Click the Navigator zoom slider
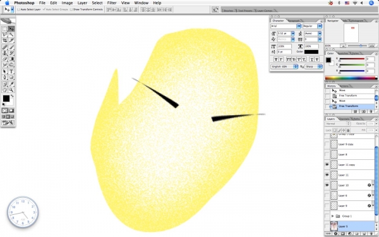The image size is (379, 237). [x=361, y=46]
